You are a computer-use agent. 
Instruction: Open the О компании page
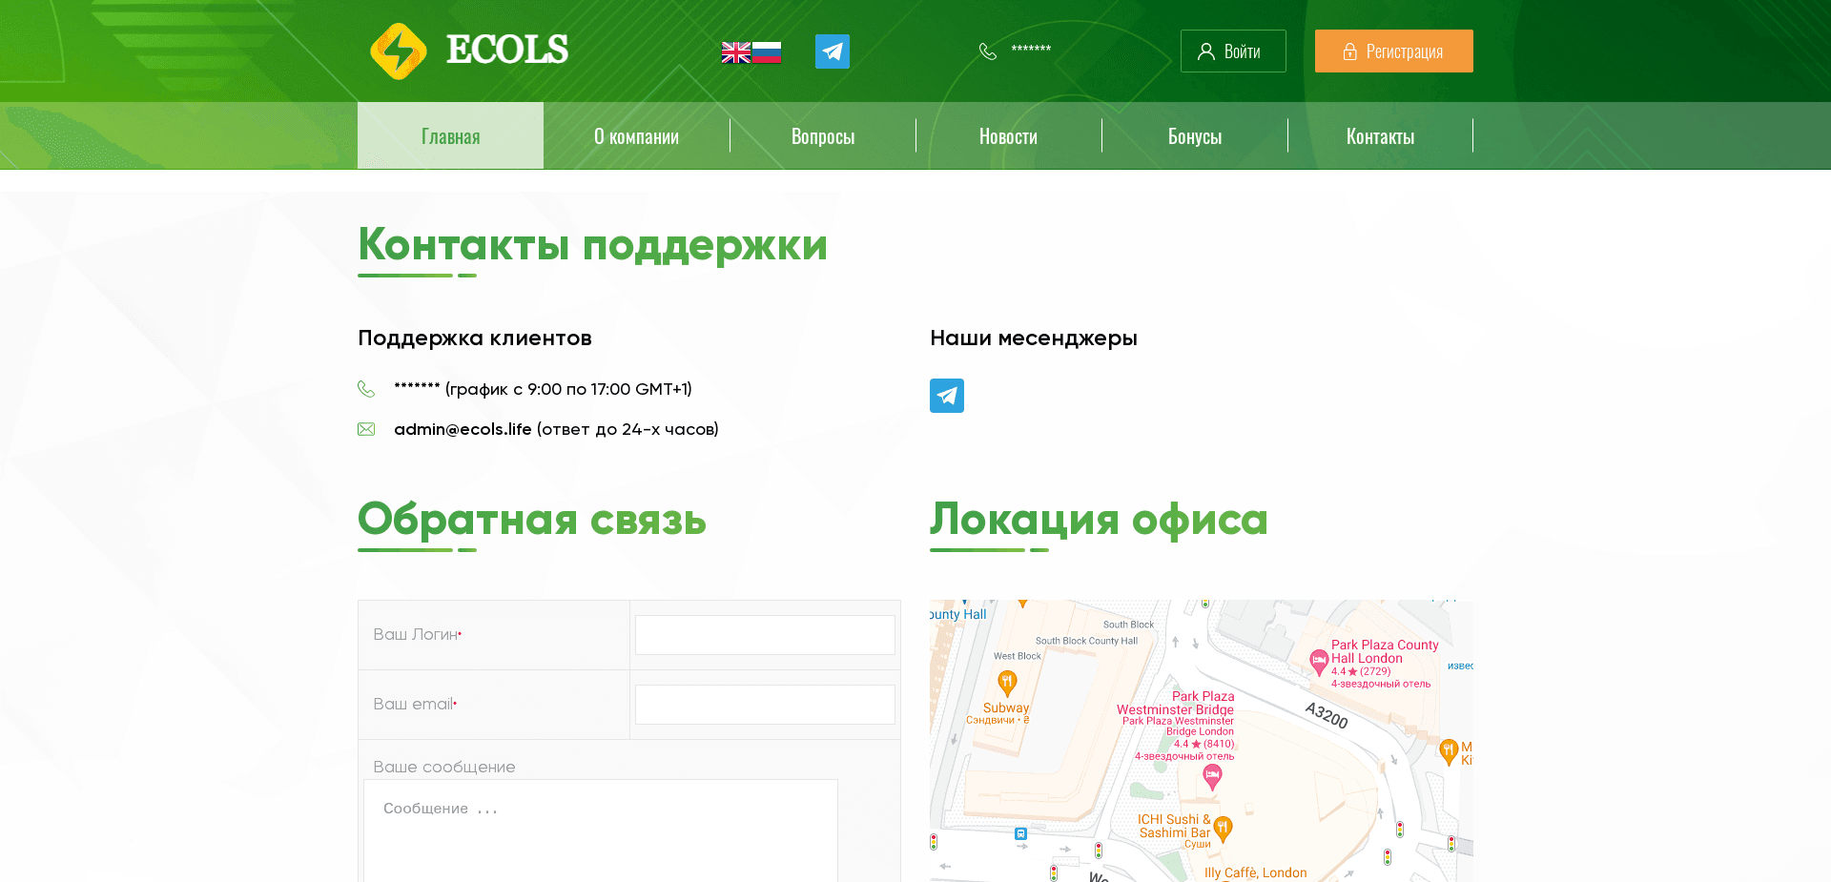(x=636, y=135)
